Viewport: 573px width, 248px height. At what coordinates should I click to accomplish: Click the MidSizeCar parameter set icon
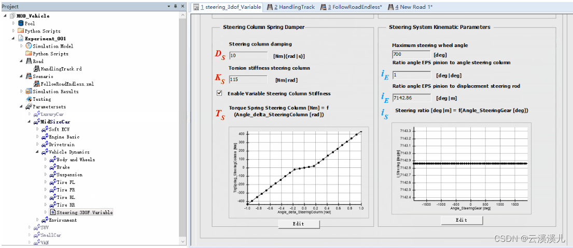(x=37, y=121)
